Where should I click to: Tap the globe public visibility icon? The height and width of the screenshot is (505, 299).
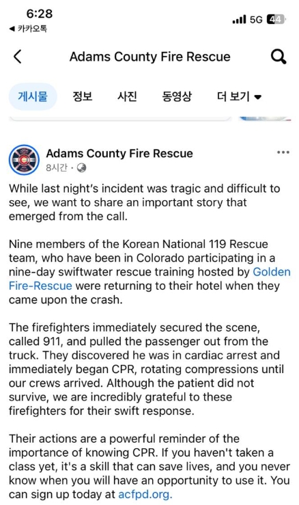pyautogui.click(x=81, y=168)
